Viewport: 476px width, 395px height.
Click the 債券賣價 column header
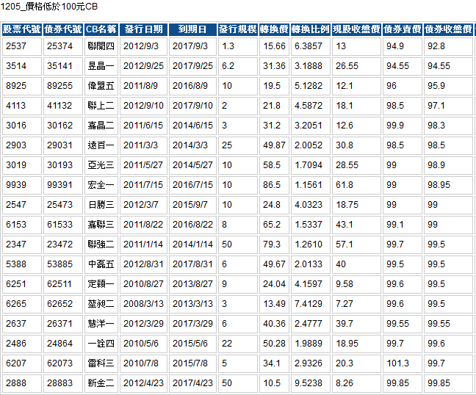[403, 29]
